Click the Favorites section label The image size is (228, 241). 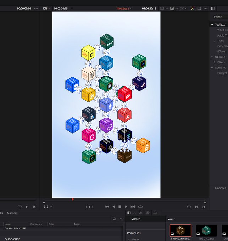(220, 188)
